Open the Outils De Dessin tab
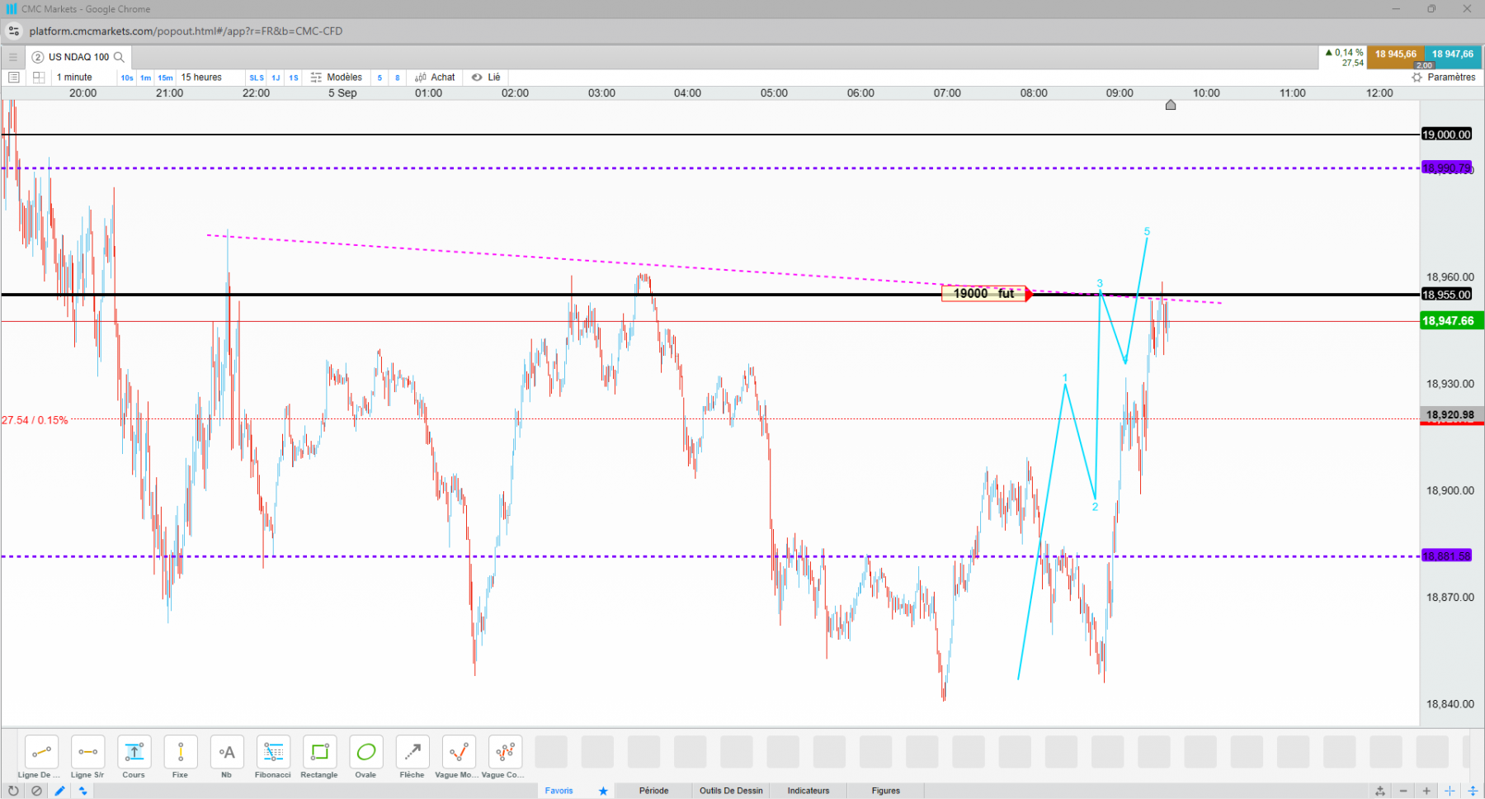 [x=731, y=791]
